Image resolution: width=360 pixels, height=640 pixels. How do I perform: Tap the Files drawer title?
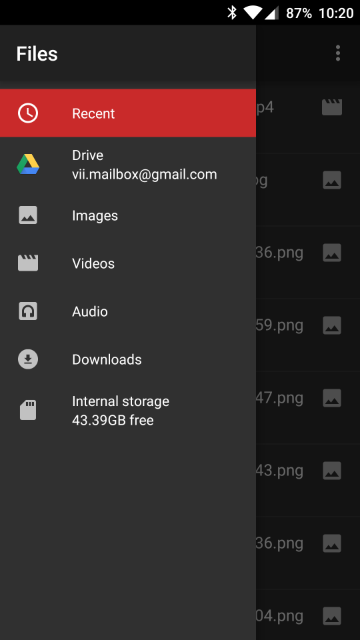[x=37, y=54]
